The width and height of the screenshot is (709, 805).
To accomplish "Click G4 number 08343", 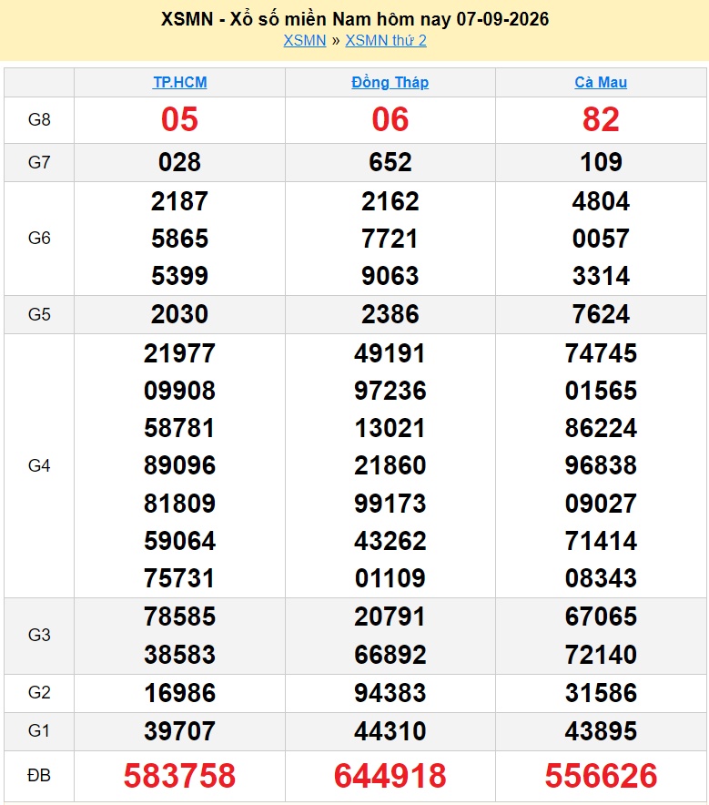I will (601, 578).
